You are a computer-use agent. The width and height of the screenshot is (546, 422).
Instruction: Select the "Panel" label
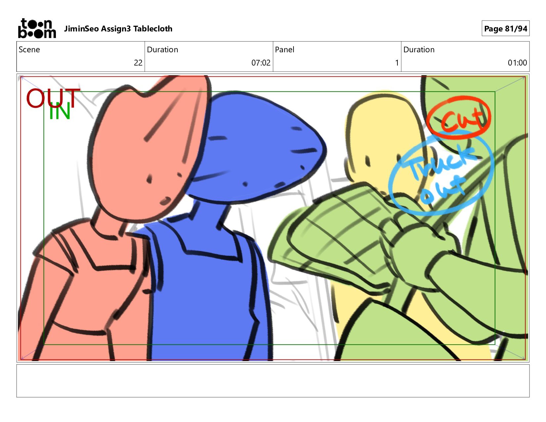click(285, 50)
